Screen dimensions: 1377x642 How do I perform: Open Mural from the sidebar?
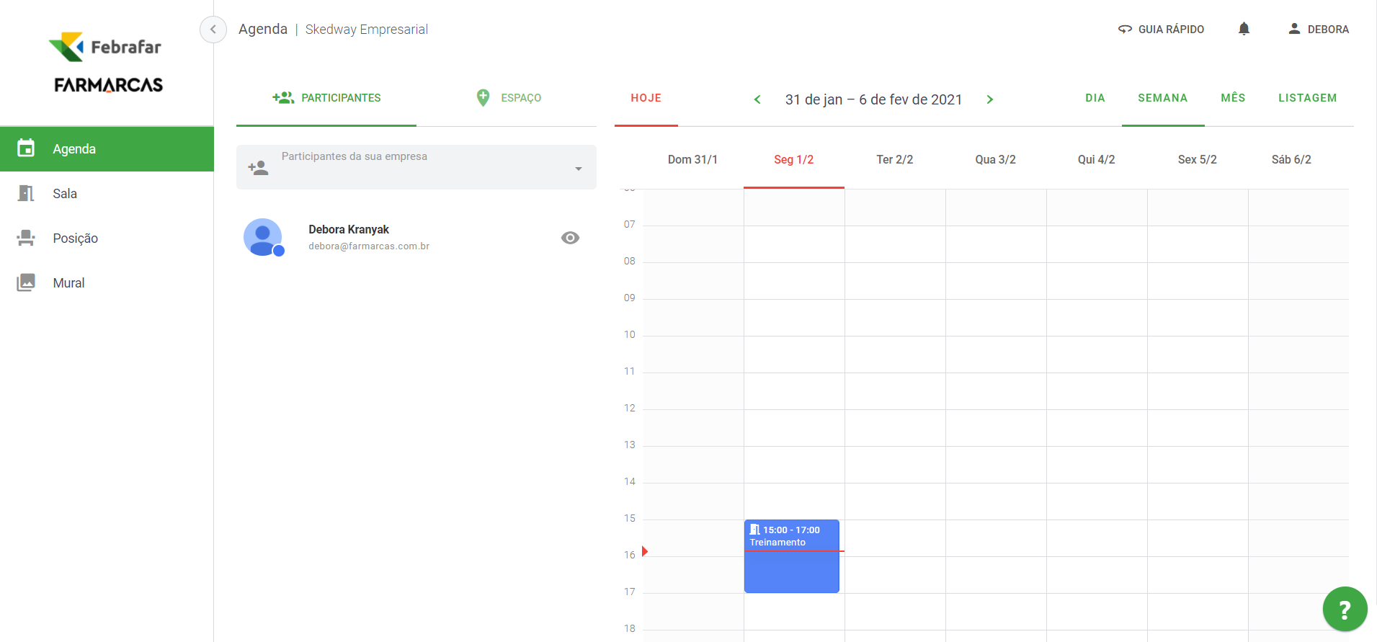click(x=68, y=283)
